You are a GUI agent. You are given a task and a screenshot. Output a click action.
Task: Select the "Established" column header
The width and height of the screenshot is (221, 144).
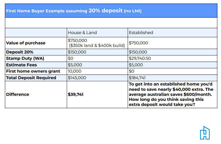click(141, 33)
